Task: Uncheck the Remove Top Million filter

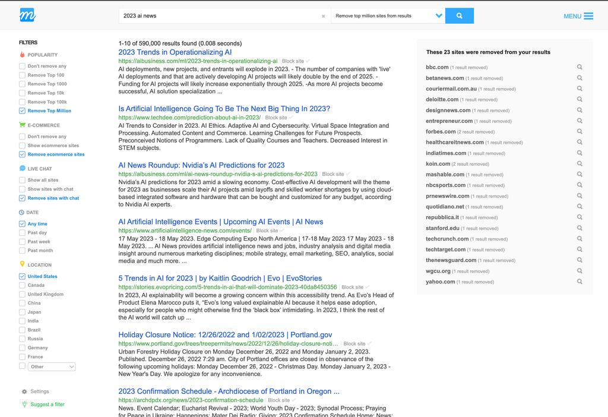Action: pyautogui.click(x=22, y=110)
